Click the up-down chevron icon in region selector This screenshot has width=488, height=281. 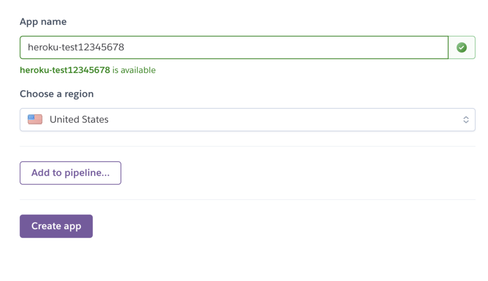click(x=466, y=120)
